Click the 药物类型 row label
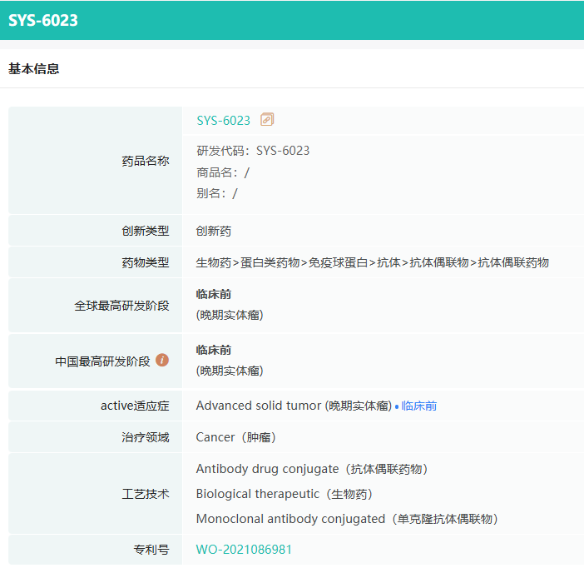 point(146,262)
